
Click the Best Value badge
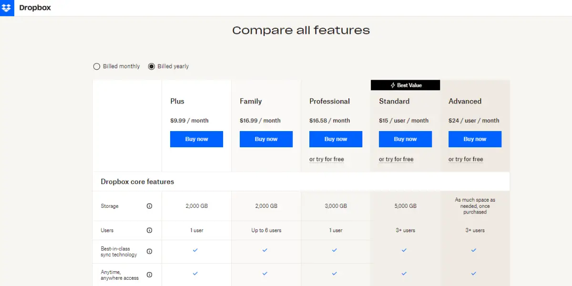click(405, 85)
